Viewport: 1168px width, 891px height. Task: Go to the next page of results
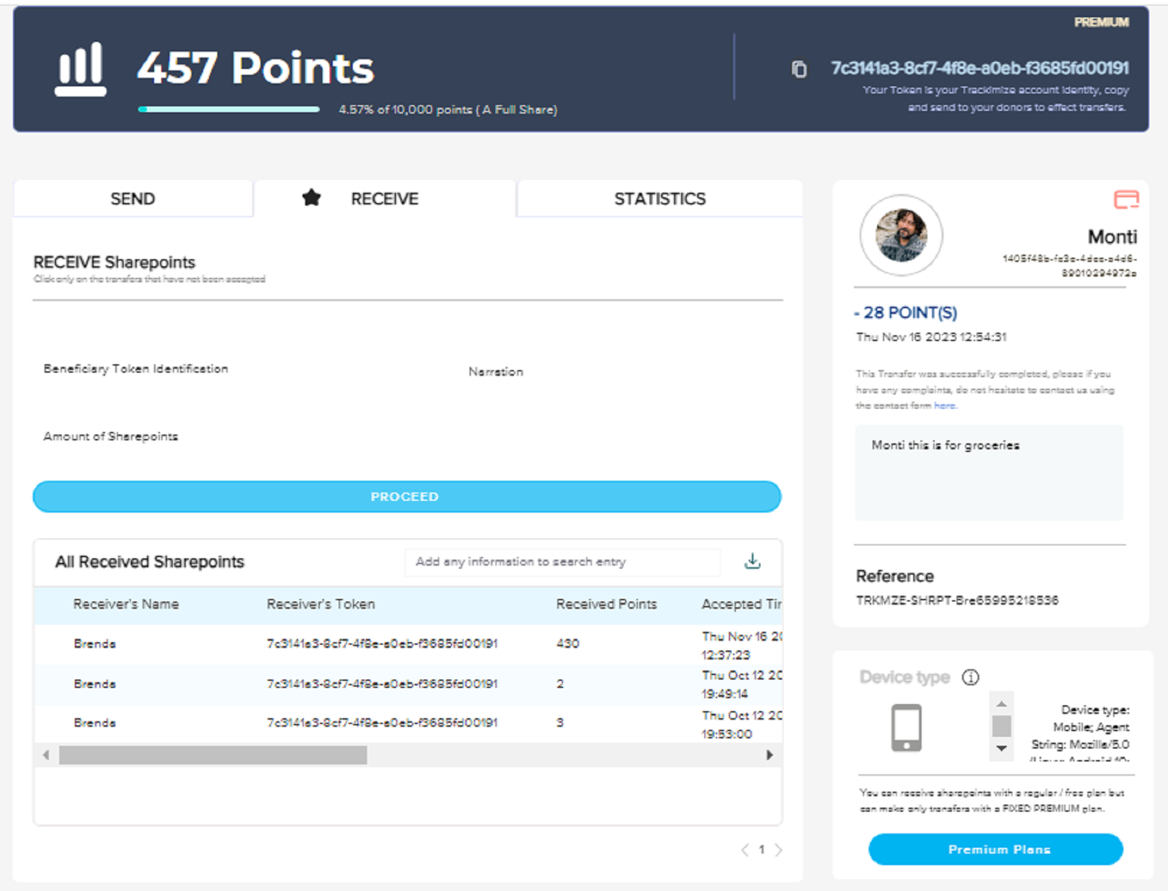[x=778, y=850]
